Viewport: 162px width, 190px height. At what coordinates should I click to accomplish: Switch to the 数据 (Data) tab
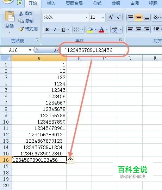[116, 3]
